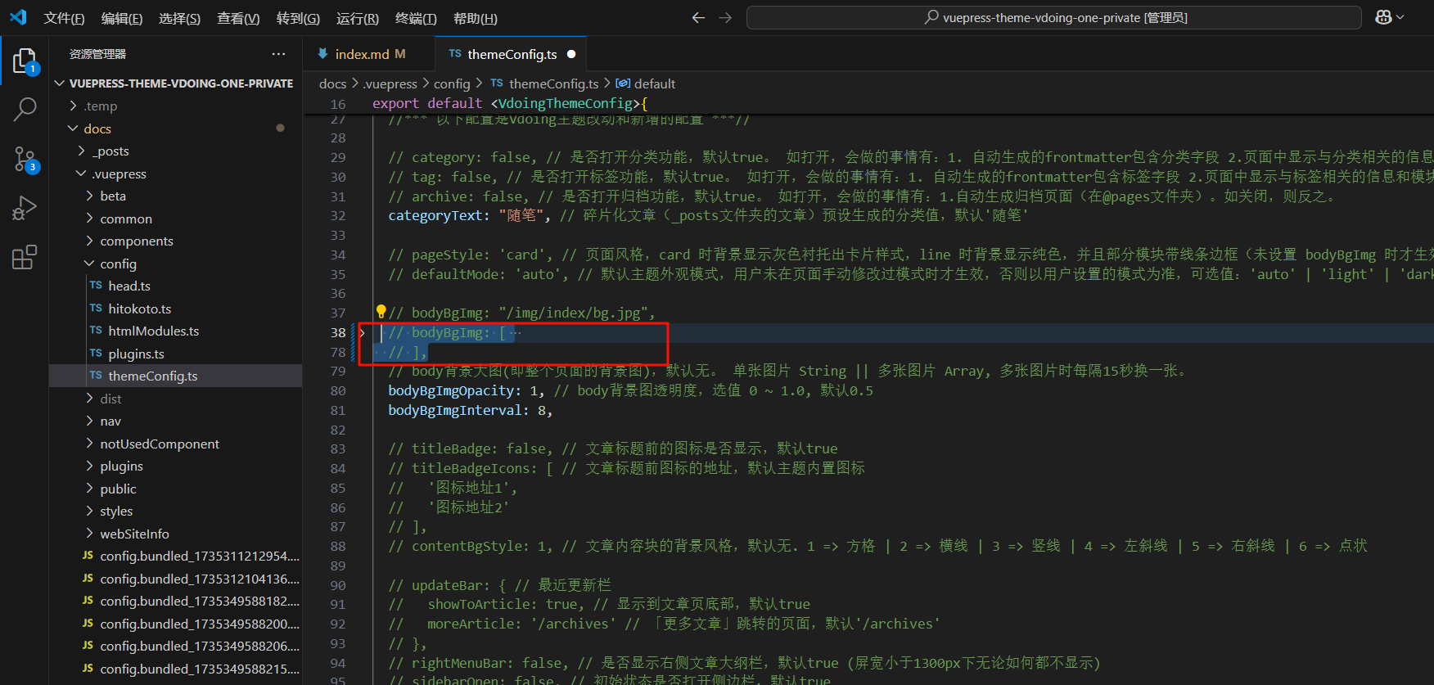Open the Run and Debug view

[25, 208]
